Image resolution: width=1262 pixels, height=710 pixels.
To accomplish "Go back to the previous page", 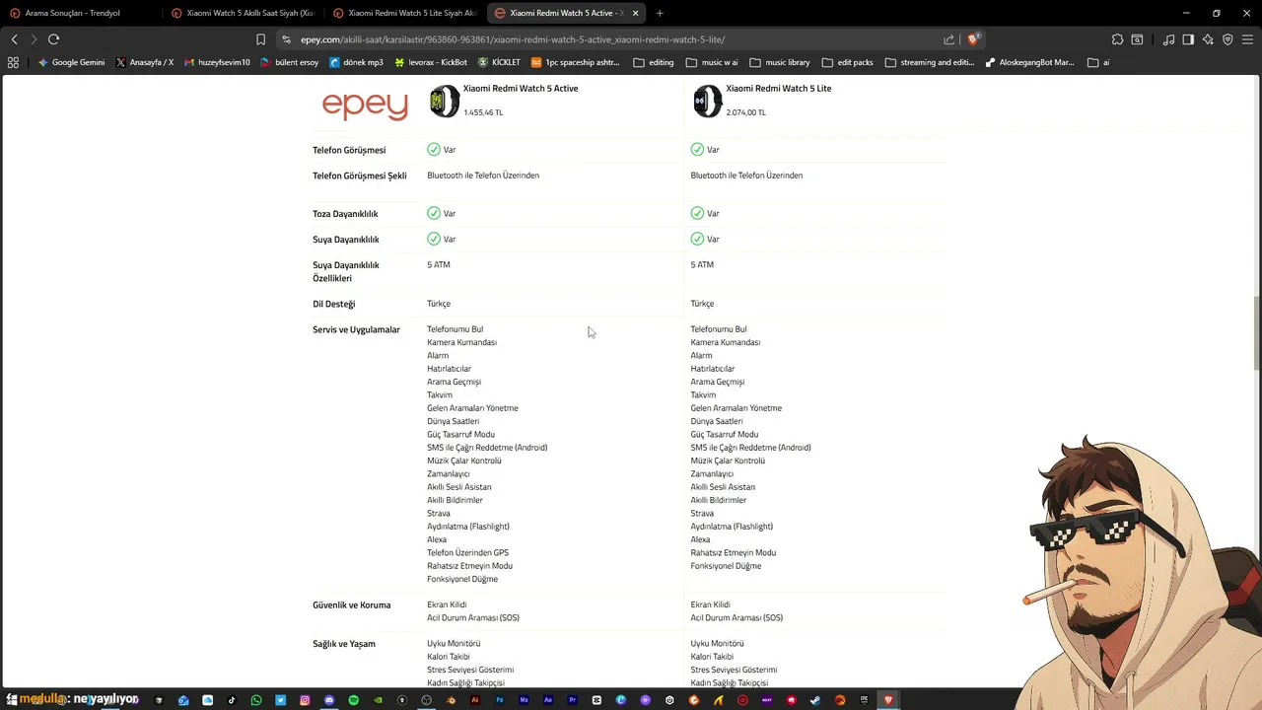I will point(14,39).
